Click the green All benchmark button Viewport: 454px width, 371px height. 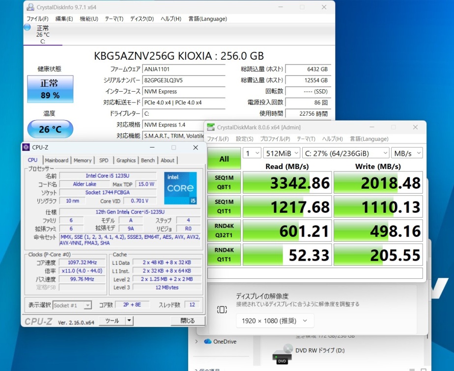click(x=224, y=158)
